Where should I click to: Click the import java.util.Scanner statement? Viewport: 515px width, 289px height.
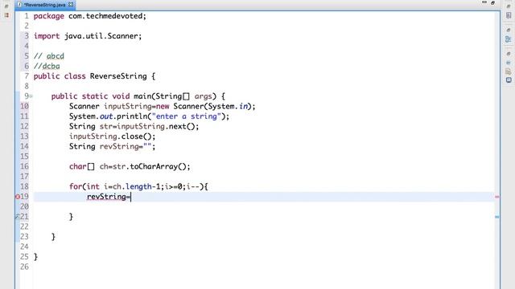point(88,36)
